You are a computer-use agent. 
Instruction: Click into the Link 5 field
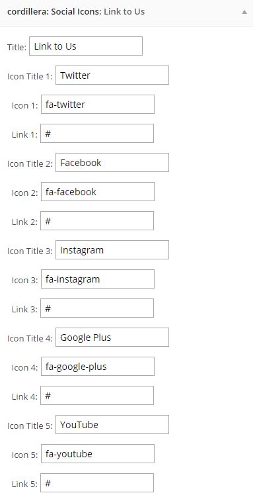point(97,482)
